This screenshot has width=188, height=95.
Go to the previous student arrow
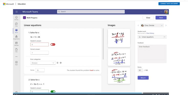[138, 25]
